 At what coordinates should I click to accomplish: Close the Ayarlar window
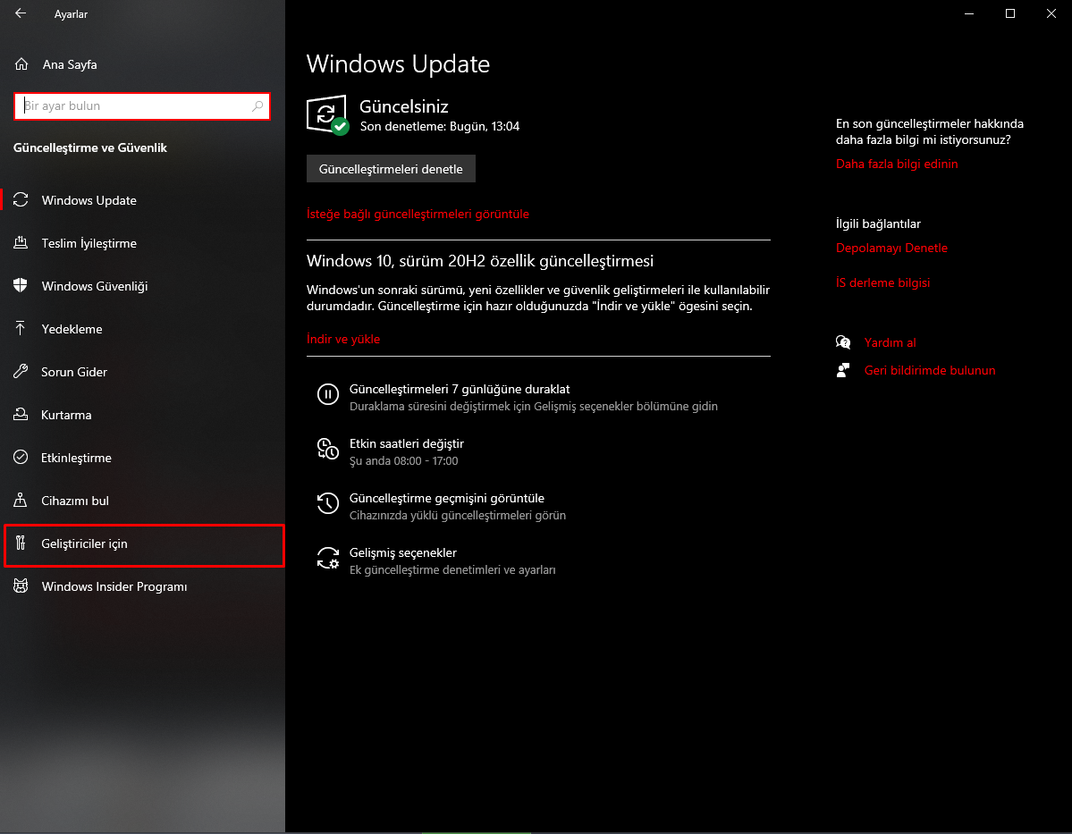point(1051,13)
